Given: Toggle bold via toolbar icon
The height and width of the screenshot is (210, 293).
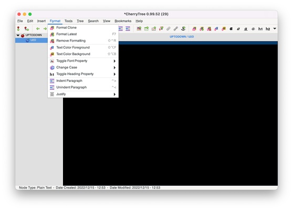Looking at the screenshot, I should 231,29.
